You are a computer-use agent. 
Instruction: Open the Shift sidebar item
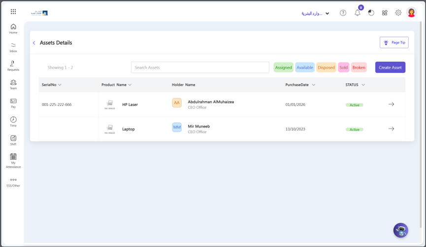13,141
